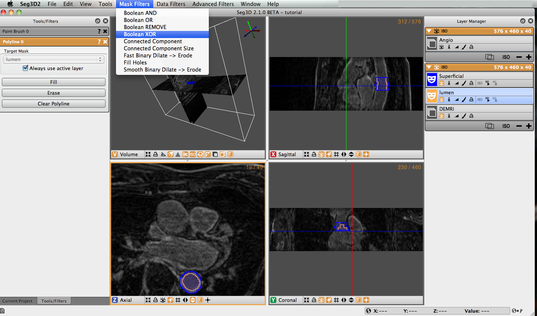This screenshot has width=537, height=316.
Task: Click minus icon in first layer group footer
Action: pos(519,57)
